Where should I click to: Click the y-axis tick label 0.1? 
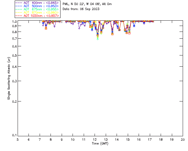(14, 135)
